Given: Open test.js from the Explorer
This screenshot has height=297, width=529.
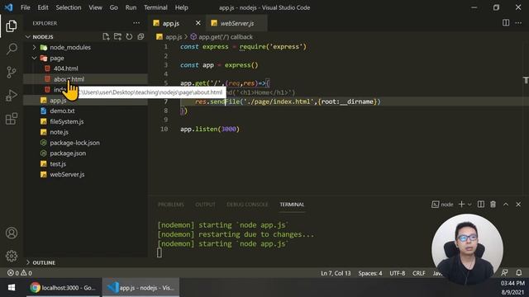Looking at the screenshot, I should (58, 164).
